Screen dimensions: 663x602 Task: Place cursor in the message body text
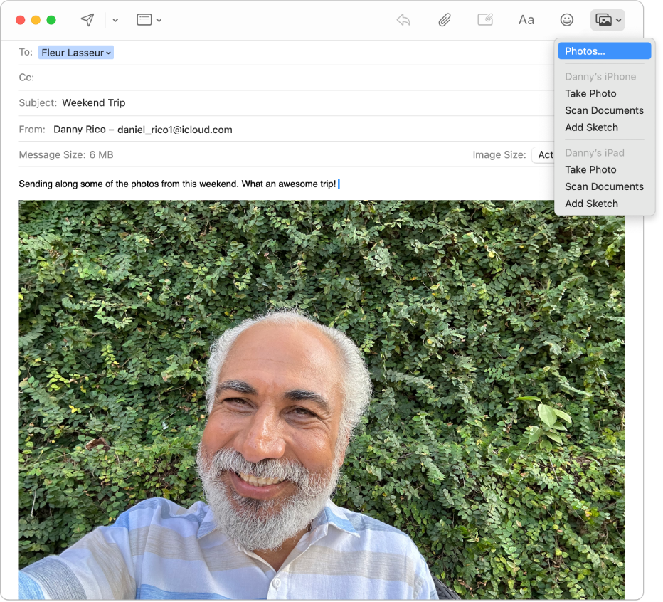click(x=178, y=184)
